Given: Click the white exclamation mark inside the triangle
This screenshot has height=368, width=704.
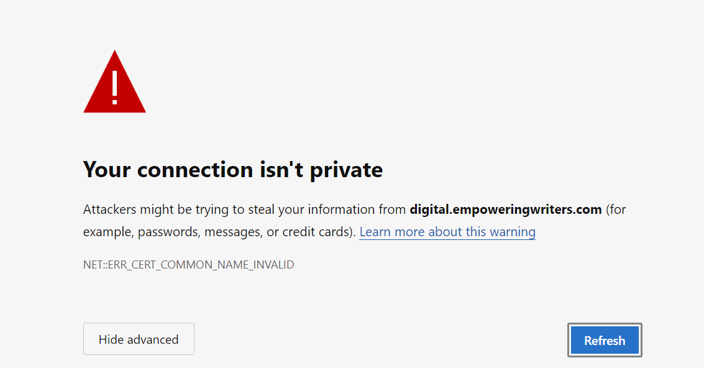Looking at the screenshot, I should click(x=115, y=88).
